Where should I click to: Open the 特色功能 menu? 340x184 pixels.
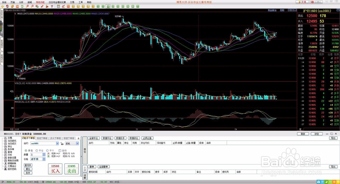[40, 2]
